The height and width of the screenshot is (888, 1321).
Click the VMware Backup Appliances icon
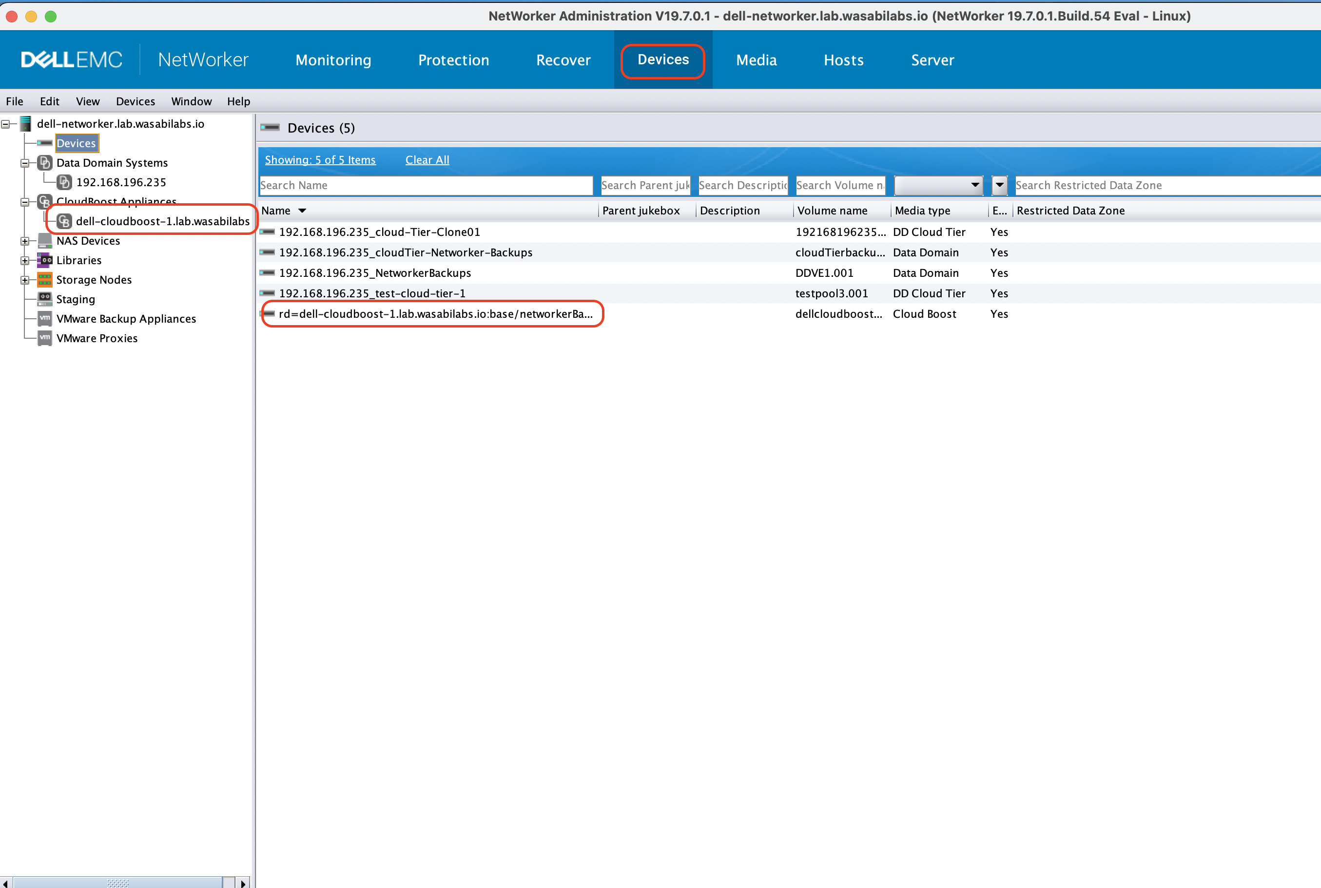click(45, 318)
